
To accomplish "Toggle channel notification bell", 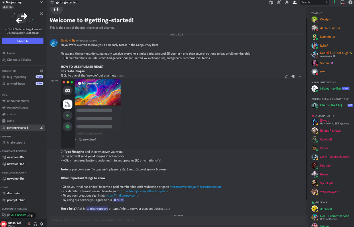I will pyautogui.click(x=279, y=2).
